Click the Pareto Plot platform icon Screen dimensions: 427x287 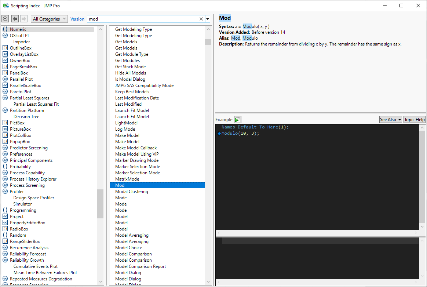click(5, 91)
